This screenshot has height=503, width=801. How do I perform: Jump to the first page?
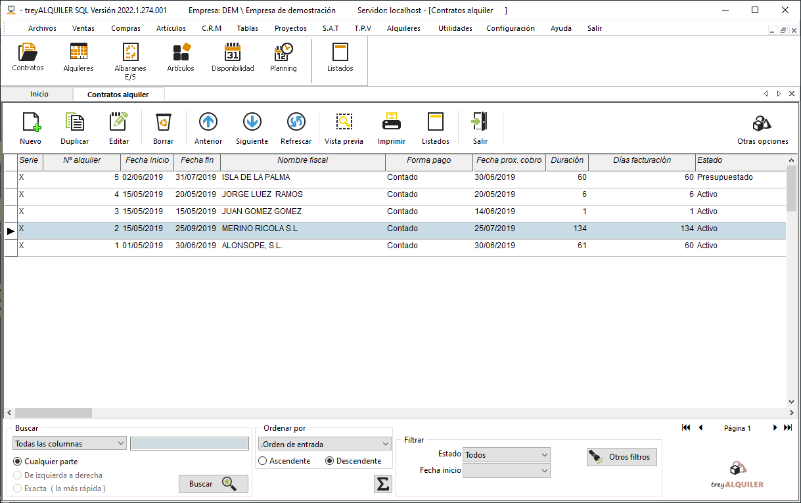[686, 427]
